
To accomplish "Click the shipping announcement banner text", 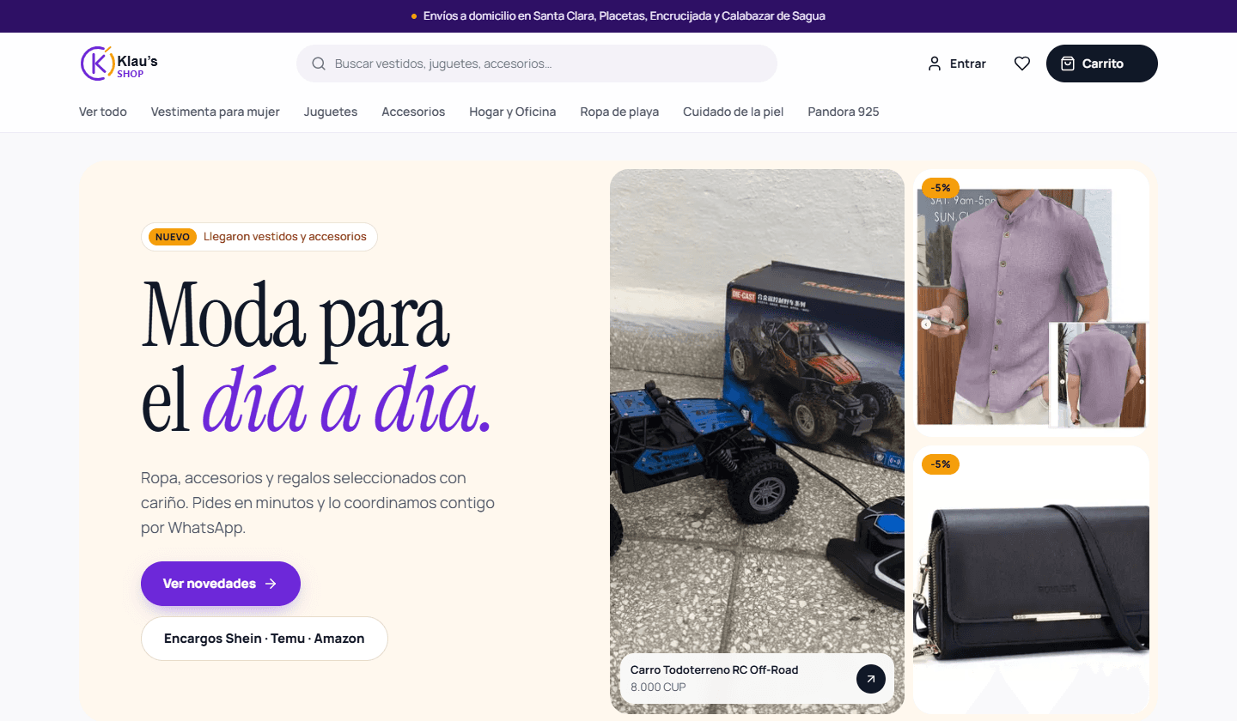I will point(625,16).
